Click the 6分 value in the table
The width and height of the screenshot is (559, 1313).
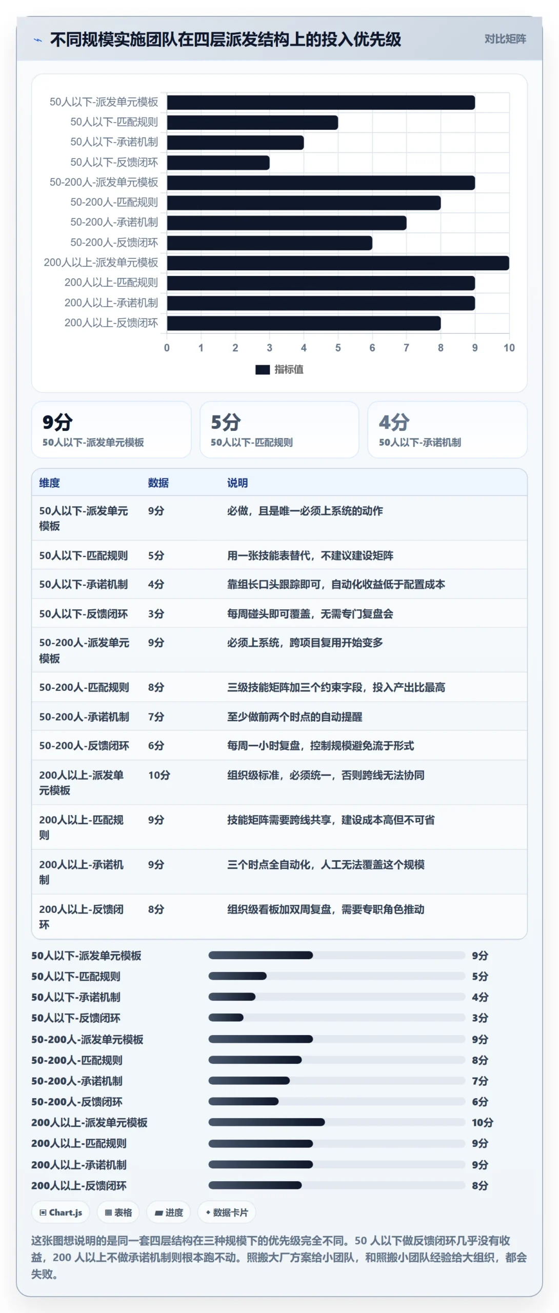pos(156,746)
